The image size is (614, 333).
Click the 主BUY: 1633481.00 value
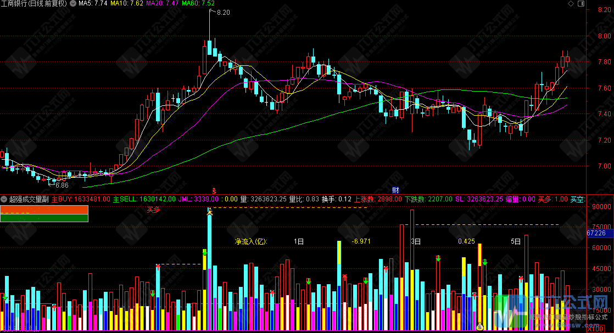click(81, 199)
